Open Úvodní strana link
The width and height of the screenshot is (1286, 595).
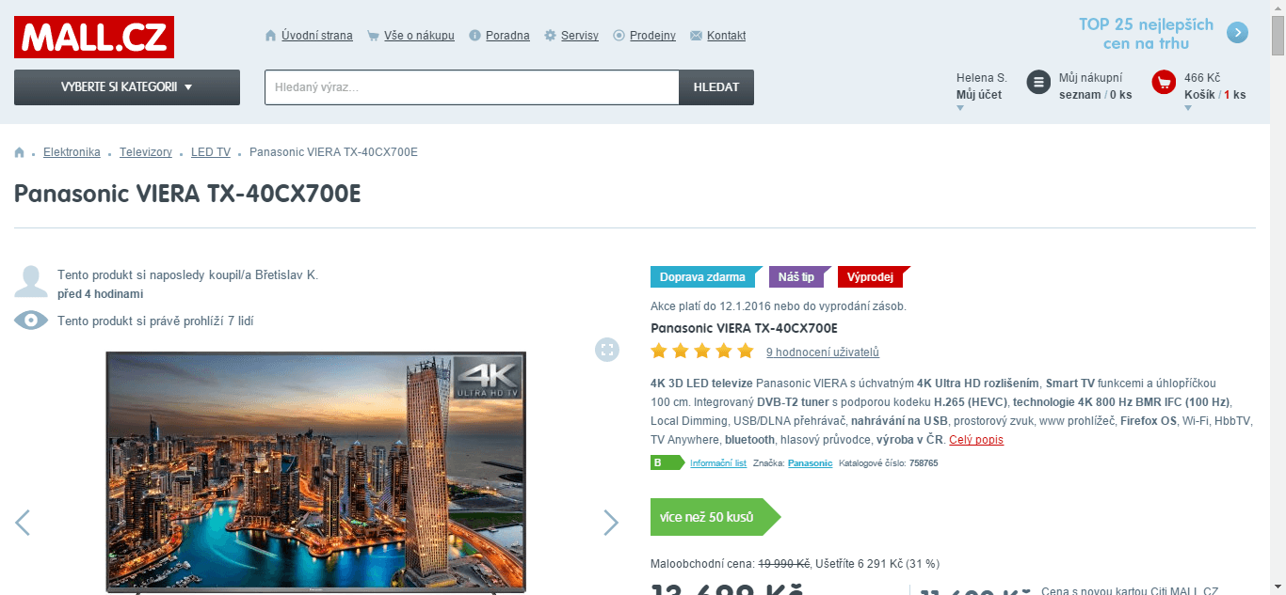pyautogui.click(x=317, y=36)
